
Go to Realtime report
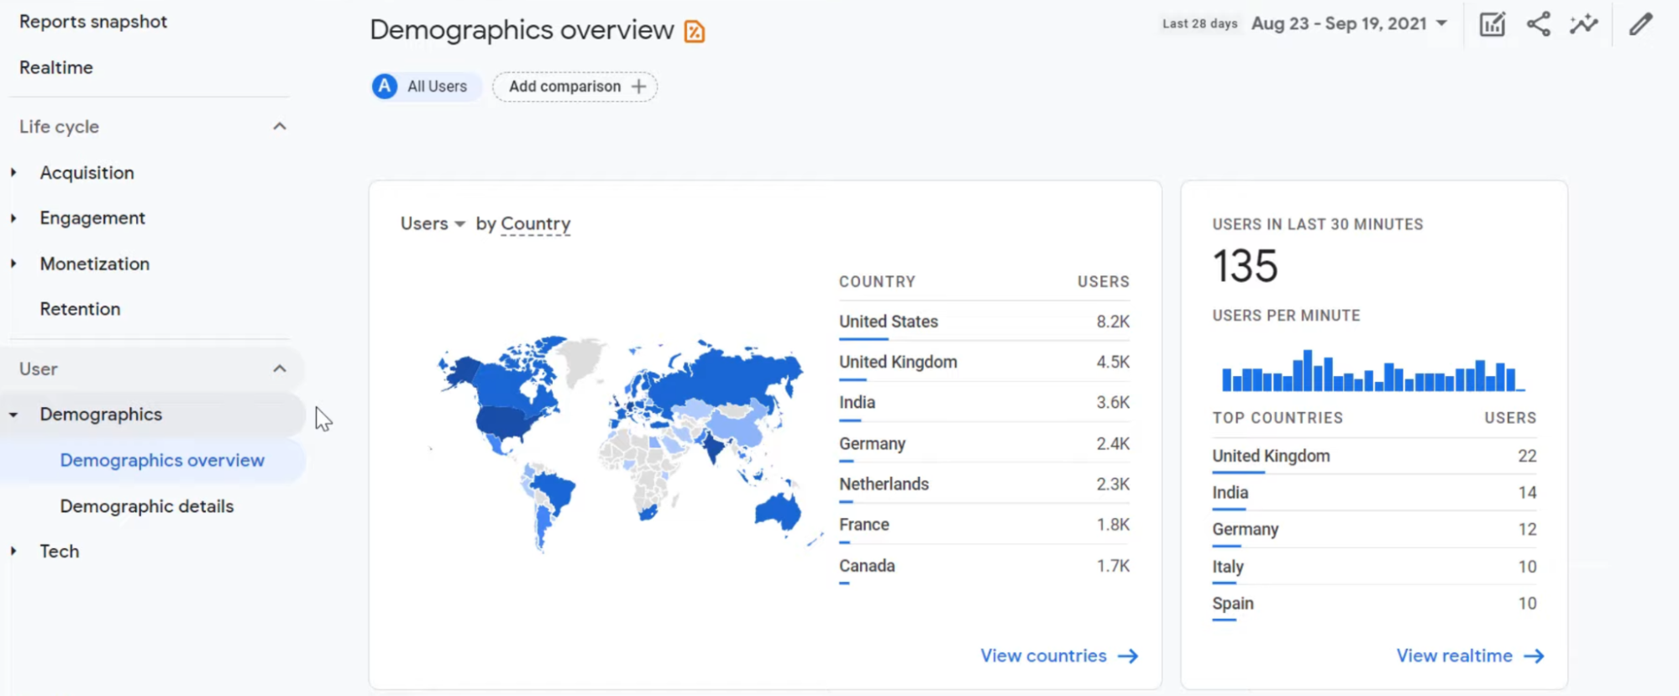56,67
